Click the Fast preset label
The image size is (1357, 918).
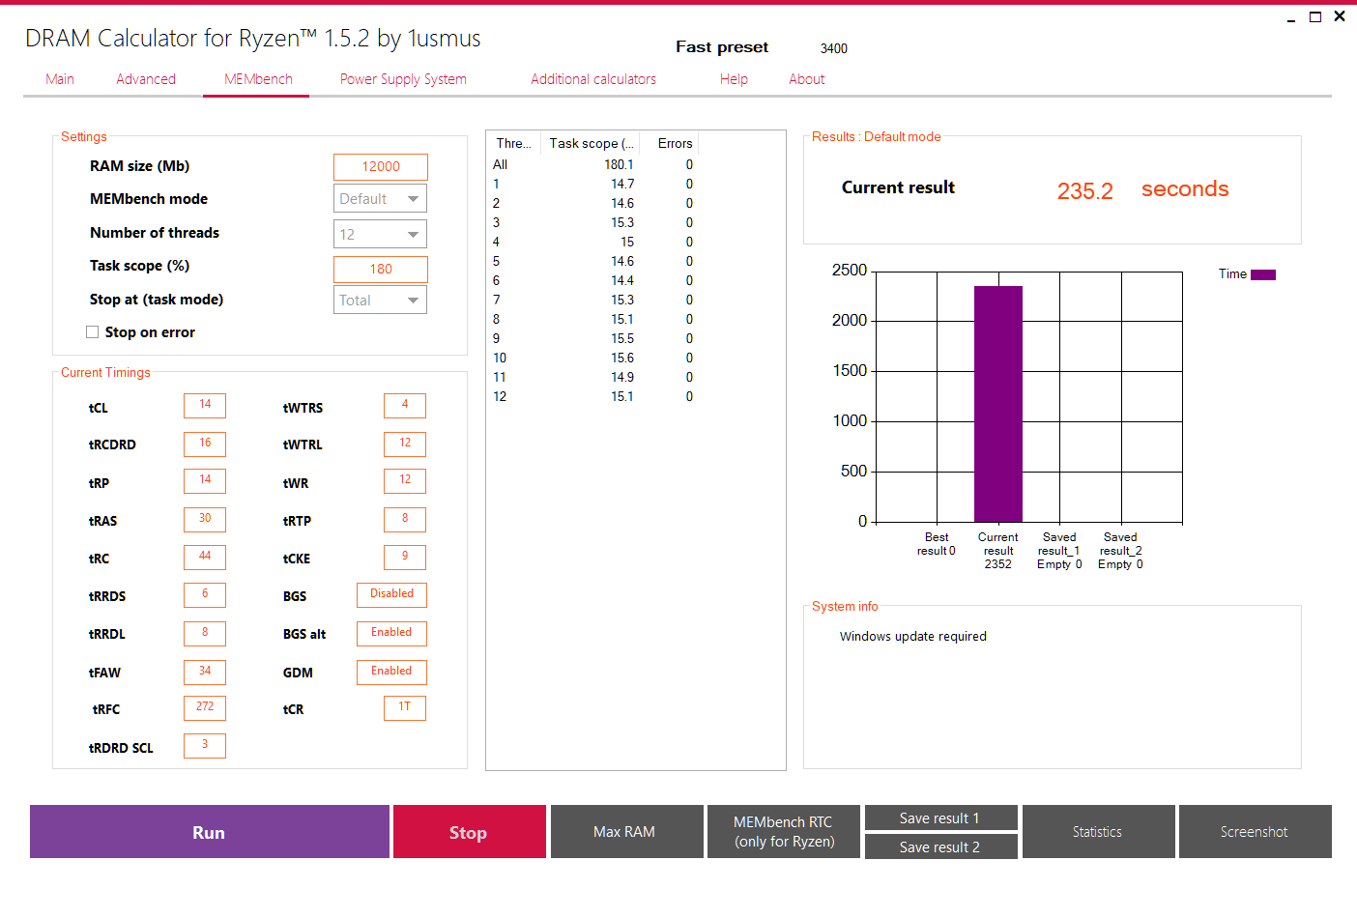pos(722,47)
